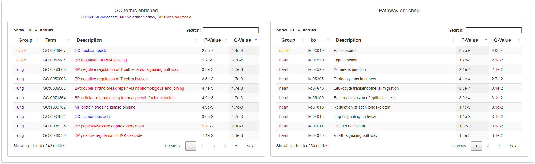Open GO terms show entries dropdown
Viewport: 535px width, 164px height.
32,30
